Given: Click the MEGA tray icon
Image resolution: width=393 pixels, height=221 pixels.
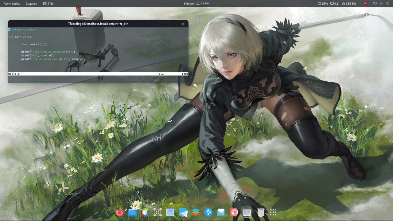Looking at the screenshot, I should click(x=365, y=4).
